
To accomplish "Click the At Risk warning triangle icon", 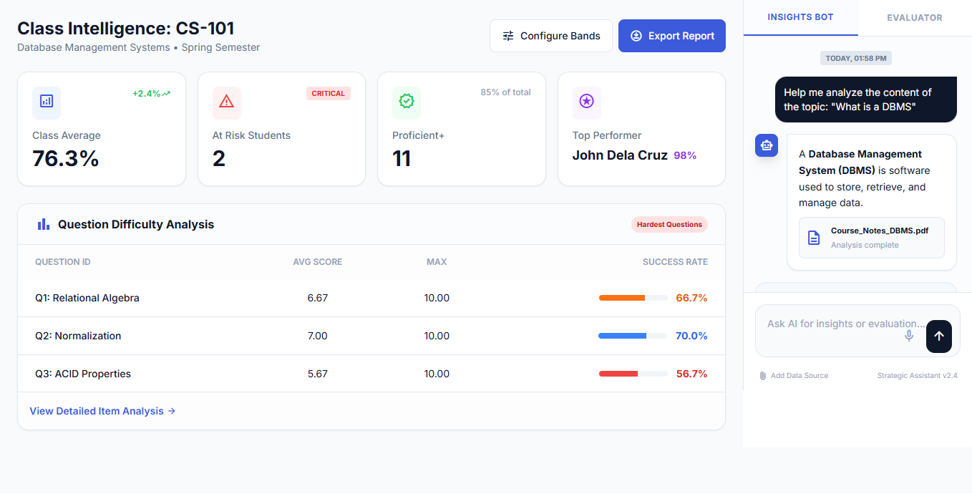I will pos(226,102).
